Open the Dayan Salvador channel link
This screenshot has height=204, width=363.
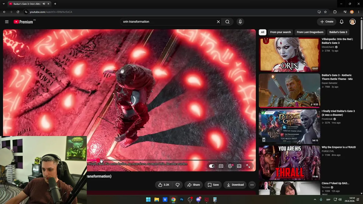click(329, 83)
